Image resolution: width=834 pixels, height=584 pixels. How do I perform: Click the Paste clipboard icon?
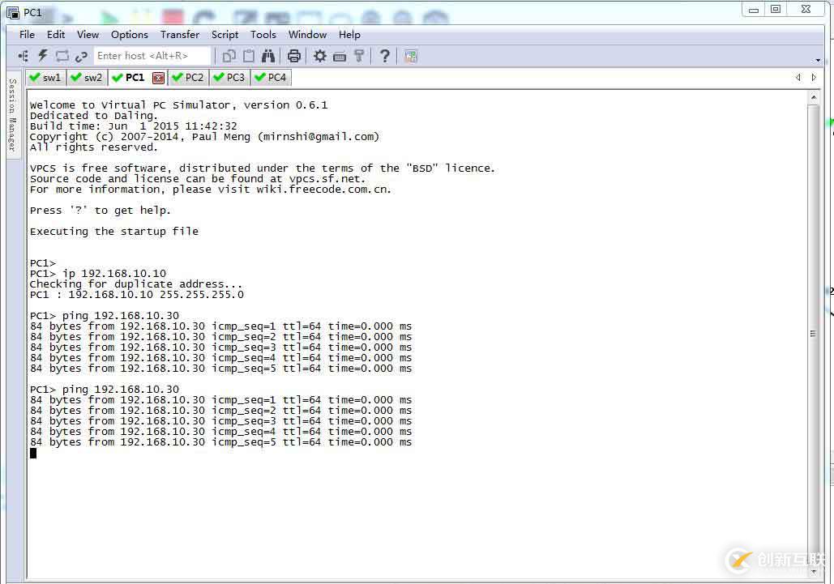tap(248, 56)
